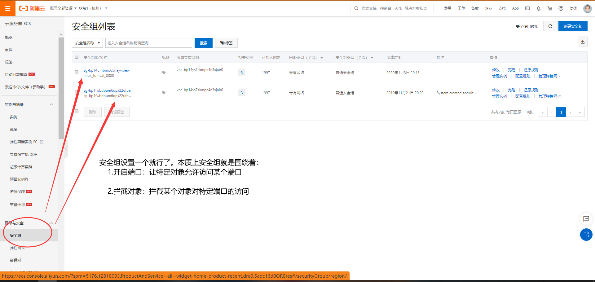The height and width of the screenshot is (282, 595).
Task: Click tag icon of linux_tomcat_8080 row
Action: (x=164, y=73)
